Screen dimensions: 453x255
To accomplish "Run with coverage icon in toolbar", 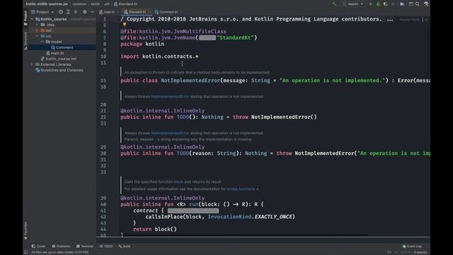I will (385, 4).
